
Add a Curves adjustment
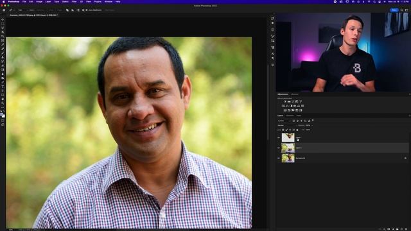(293, 101)
